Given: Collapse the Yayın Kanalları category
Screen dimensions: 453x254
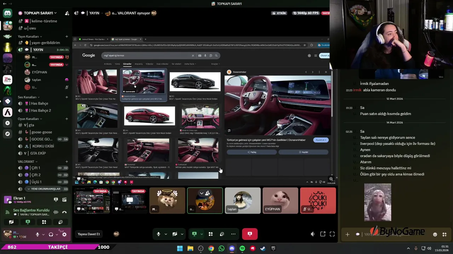Looking at the screenshot, I should click(x=30, y=36).
